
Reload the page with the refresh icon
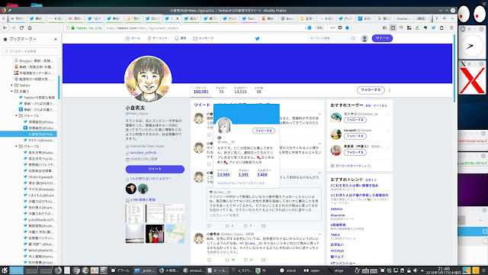point(21,27)
